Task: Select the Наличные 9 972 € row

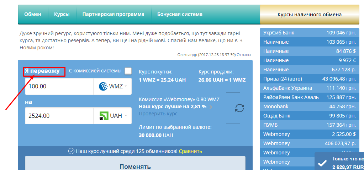Action: (x=310, y=60)
